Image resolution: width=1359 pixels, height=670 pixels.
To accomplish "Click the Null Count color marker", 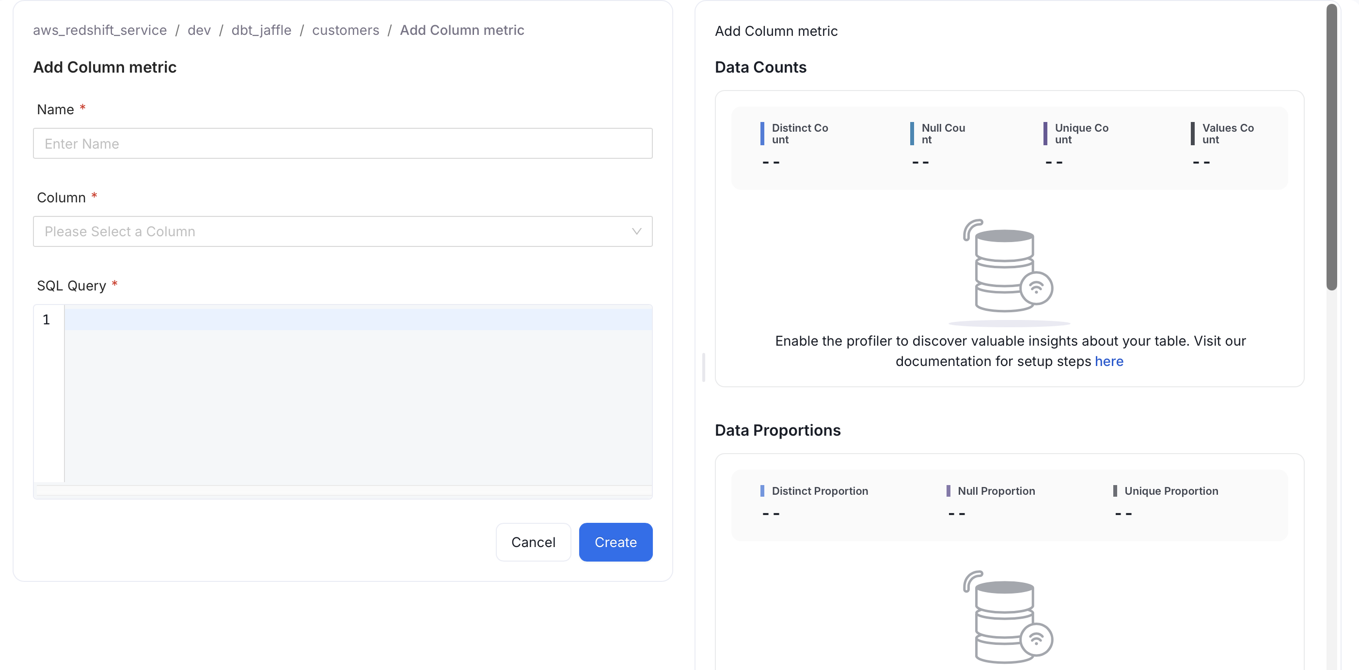I will point(912,134).
